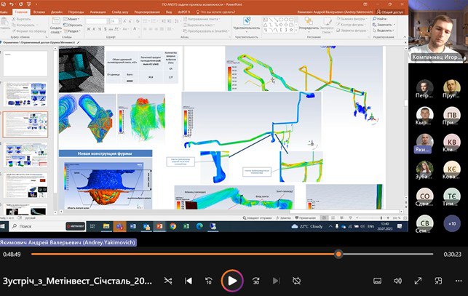Expand the Макет layout dropdown

[73, 20]
